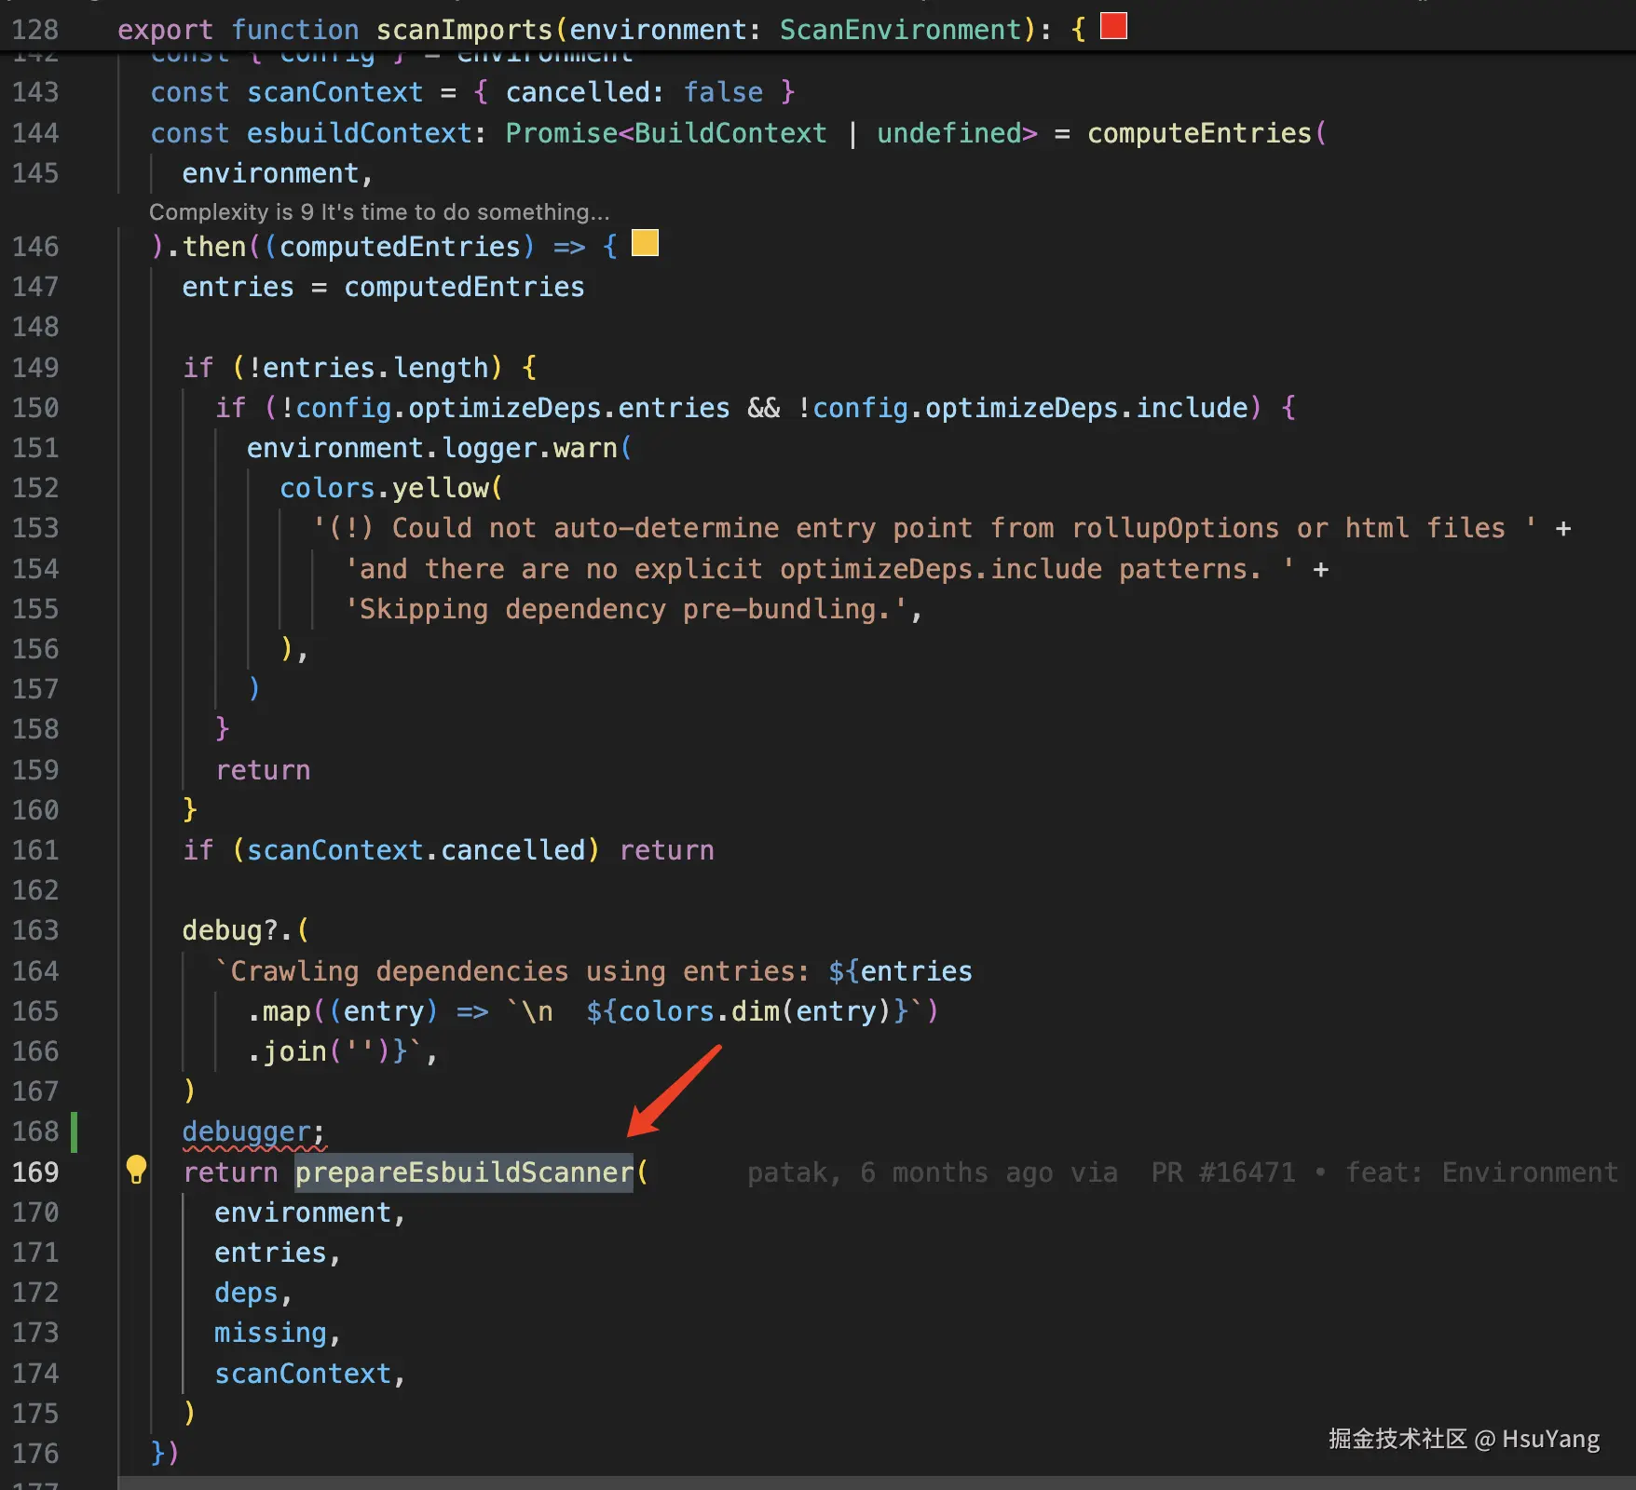
Task: Click the ScanEnvironment type in header
Action: [x=901, y=30]
